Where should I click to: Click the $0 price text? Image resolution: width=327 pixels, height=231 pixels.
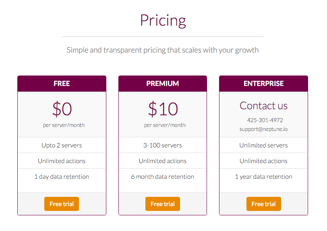[x=62, y=109]
